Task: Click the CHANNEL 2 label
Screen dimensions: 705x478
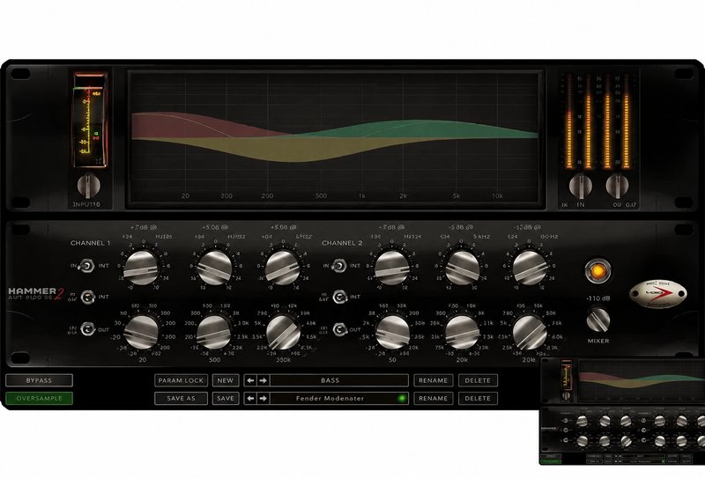Action: pos(342,243)
